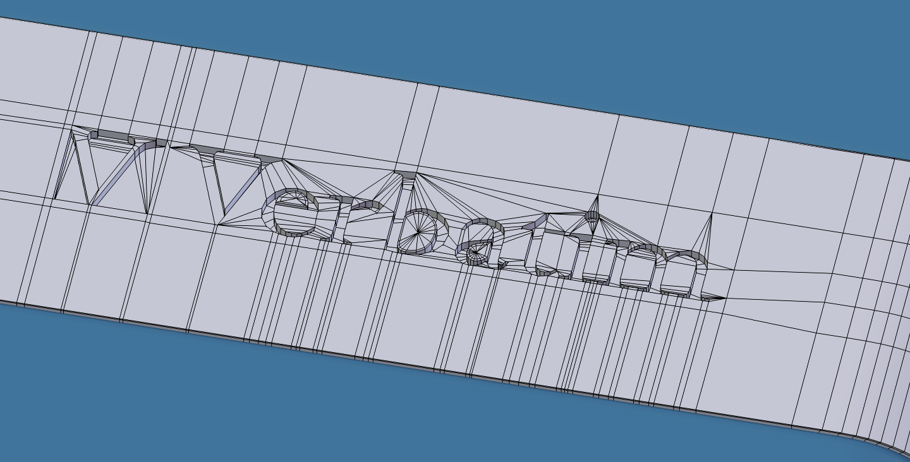Screen dimensions: 910x462
Task: Select the top outer edge of the plate
Action: (x=455, y=88)
